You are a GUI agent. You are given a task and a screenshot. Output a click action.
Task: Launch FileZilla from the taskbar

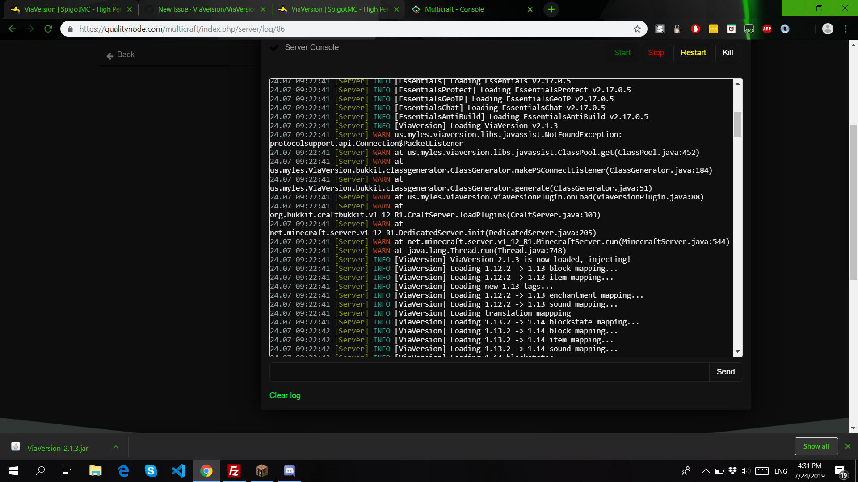[234, 470]
